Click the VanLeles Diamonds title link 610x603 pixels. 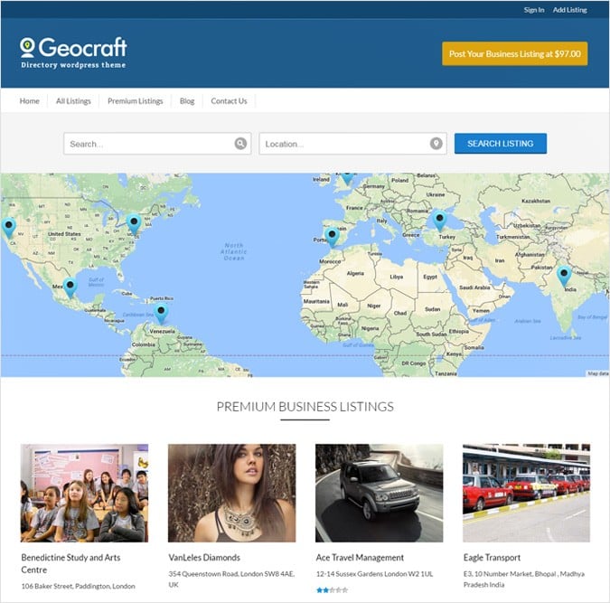coord(204,558)
